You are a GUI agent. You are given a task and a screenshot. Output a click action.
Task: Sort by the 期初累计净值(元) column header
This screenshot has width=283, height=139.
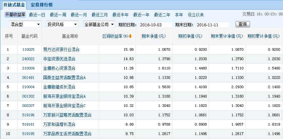click(x=264, y=36)
